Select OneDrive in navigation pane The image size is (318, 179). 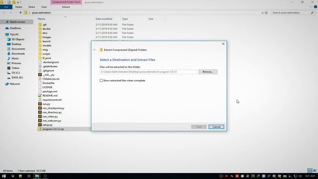[15, 28]
